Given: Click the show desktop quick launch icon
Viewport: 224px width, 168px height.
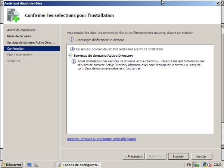Looking at the screenshot, I should point(29,165).
